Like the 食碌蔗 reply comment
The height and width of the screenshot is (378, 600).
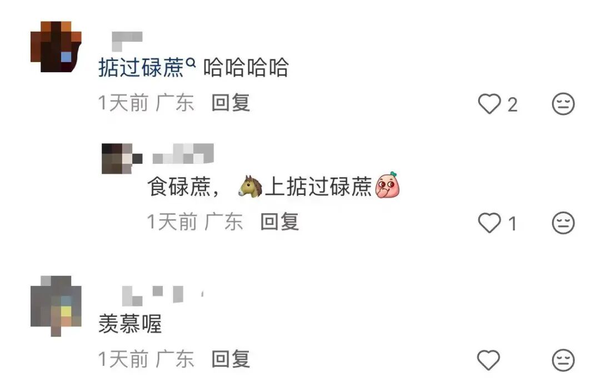click(489, 223)
